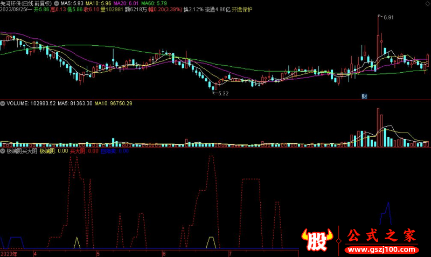
Task: Click the 6.91 peak price label
Action: [x=388, y=18]
